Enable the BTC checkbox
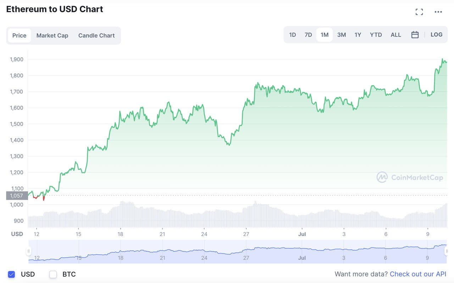Image resolution: width=454 pixels, height=283 pixels. pos(53,274)
